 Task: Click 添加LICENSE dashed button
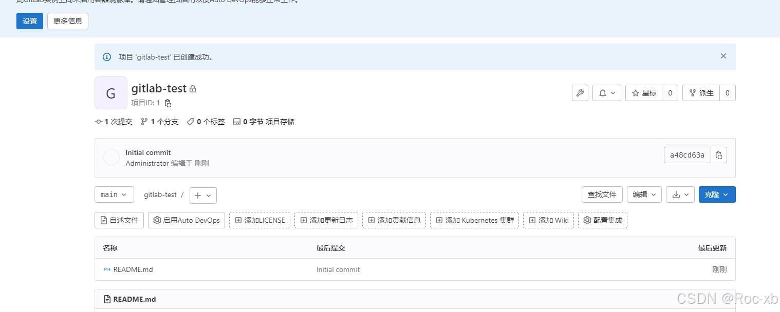point(260,220)
